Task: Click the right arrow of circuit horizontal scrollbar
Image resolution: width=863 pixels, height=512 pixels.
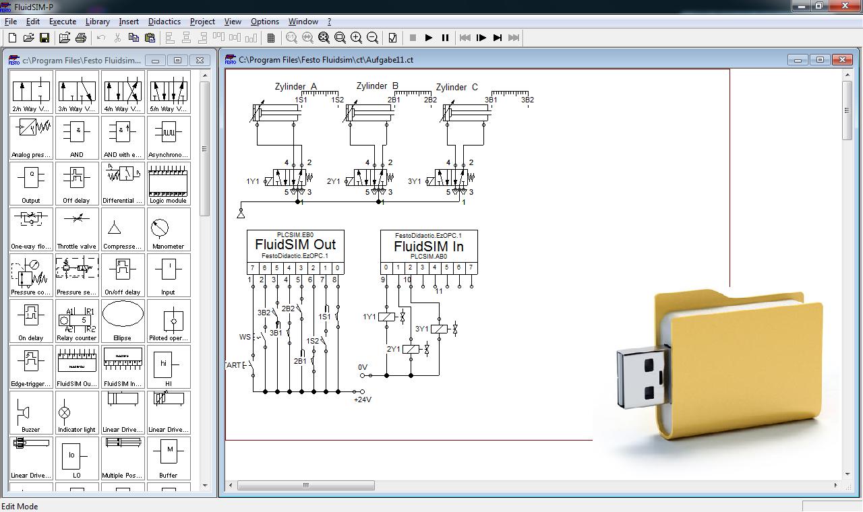Action: tap(835, 485)
